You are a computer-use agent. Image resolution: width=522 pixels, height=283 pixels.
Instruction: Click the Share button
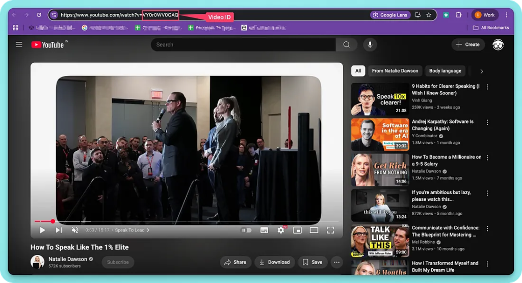point(234,262)
